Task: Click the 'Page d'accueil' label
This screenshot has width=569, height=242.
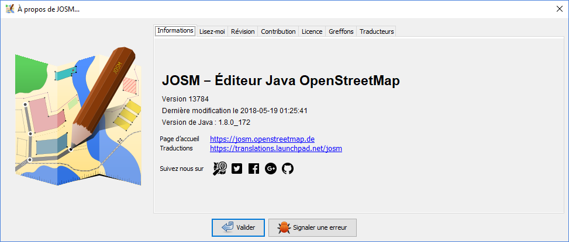Action: point(180,139)
